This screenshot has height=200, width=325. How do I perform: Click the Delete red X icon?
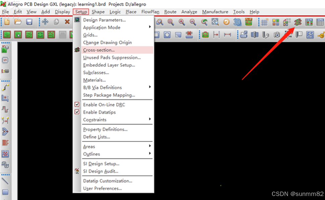67,22
